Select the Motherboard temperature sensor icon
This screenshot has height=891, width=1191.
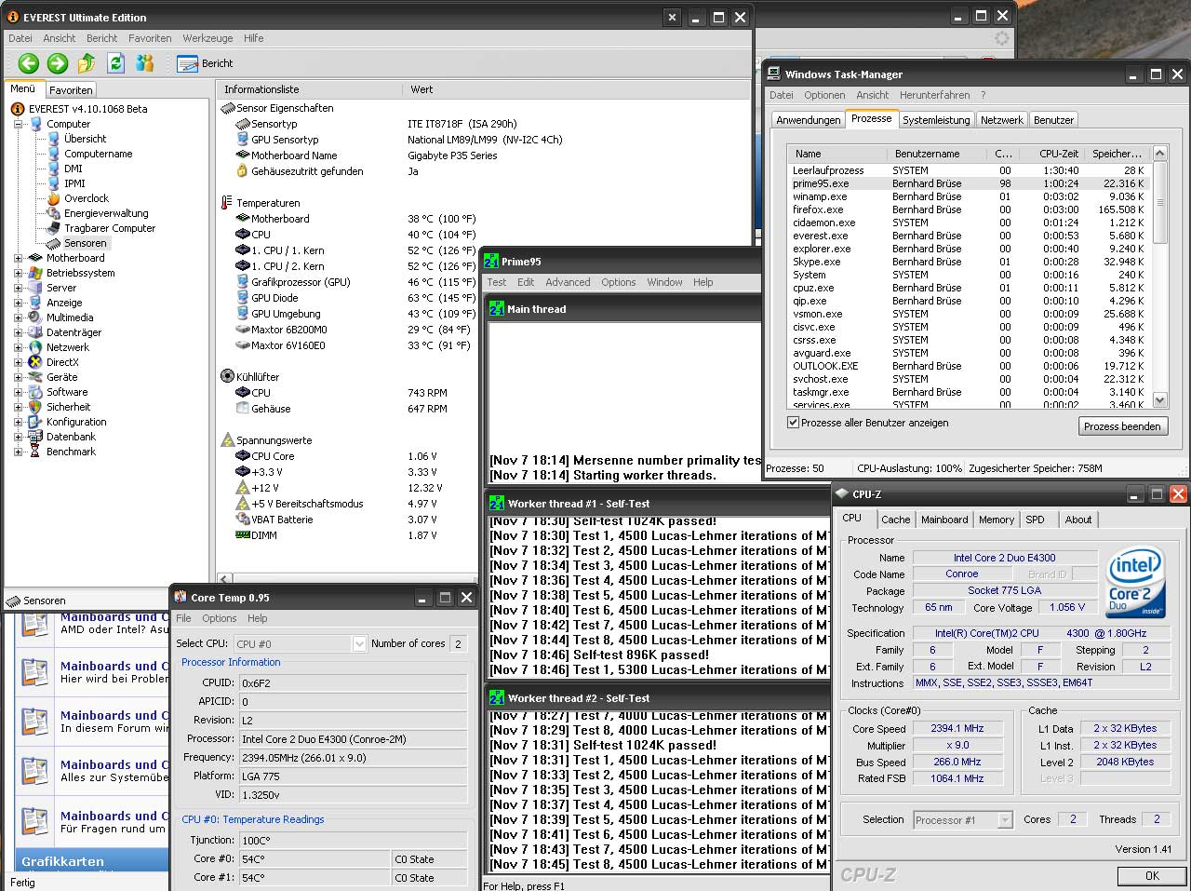[243, 219]
